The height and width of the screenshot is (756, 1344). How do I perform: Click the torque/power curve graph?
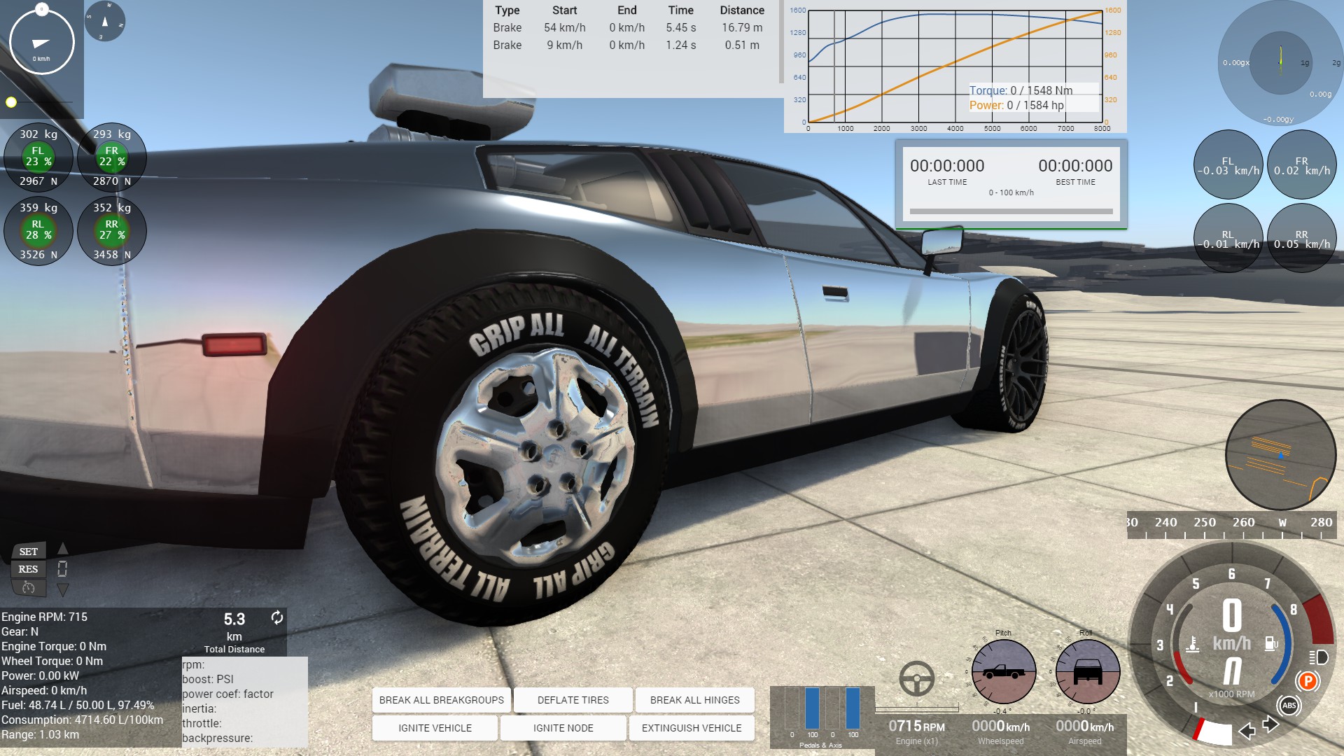[955, 66]
